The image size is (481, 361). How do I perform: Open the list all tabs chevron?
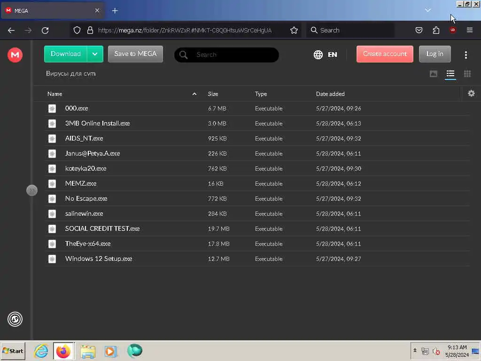(427, 10)
